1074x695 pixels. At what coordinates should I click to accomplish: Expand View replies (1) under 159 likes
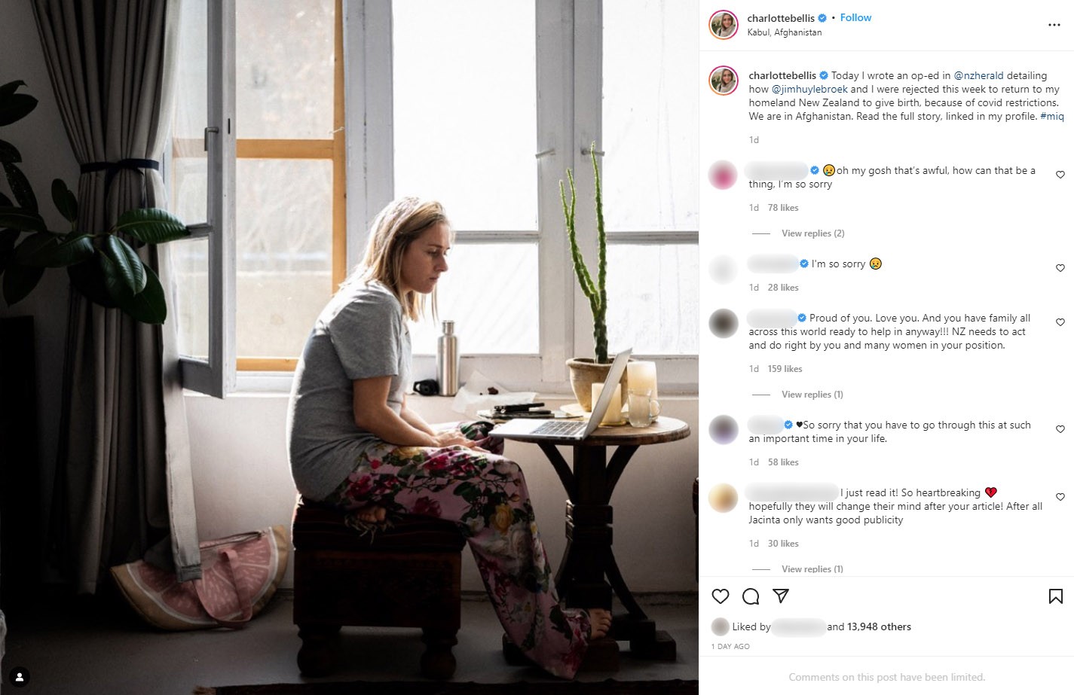click(x=812, y=395)
